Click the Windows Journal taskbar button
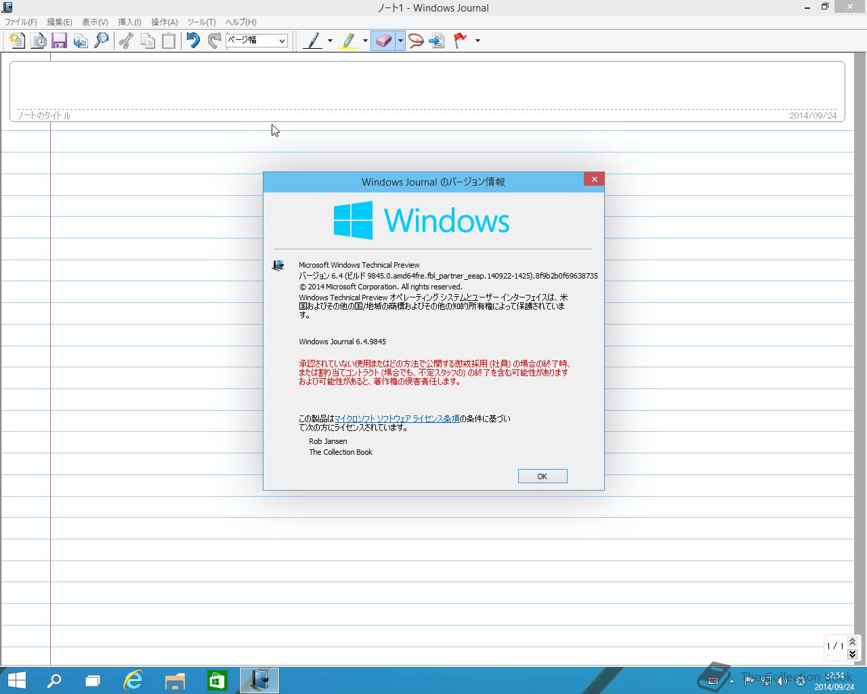This screenshot has height=694, width=867. [259, 680]
